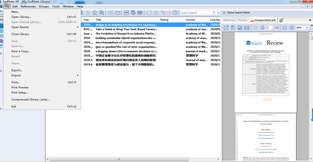313x162 pixels.
Task: Click the paperclip Attach File tab icon
Action: click(281, 20)
